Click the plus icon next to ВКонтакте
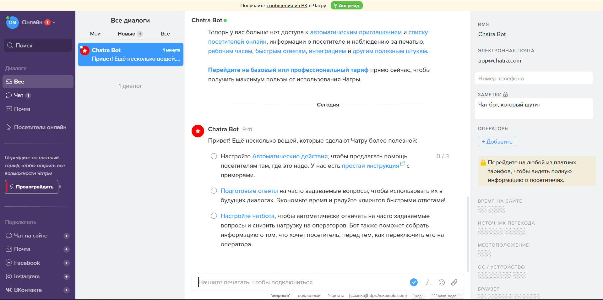Image resolution: width=603 pixels, height=300 pixels. [66, 290]
